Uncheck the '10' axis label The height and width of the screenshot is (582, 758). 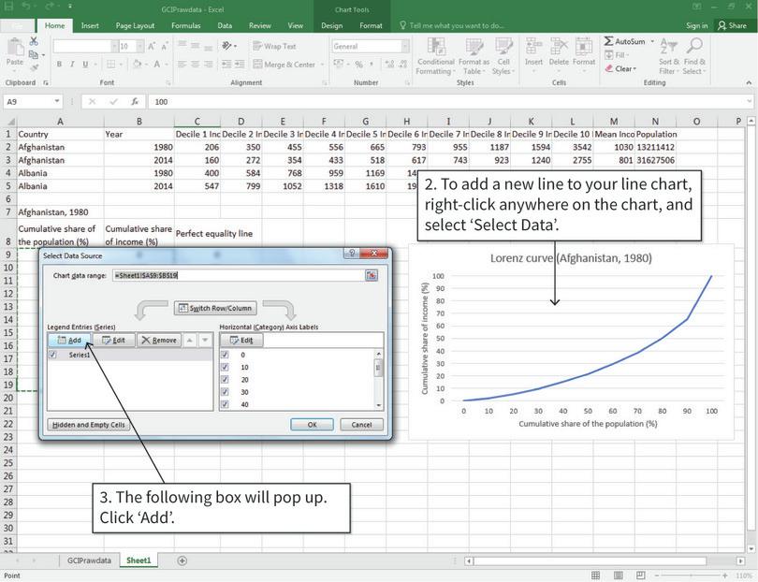pyautogui.click(x=225, y=368)
